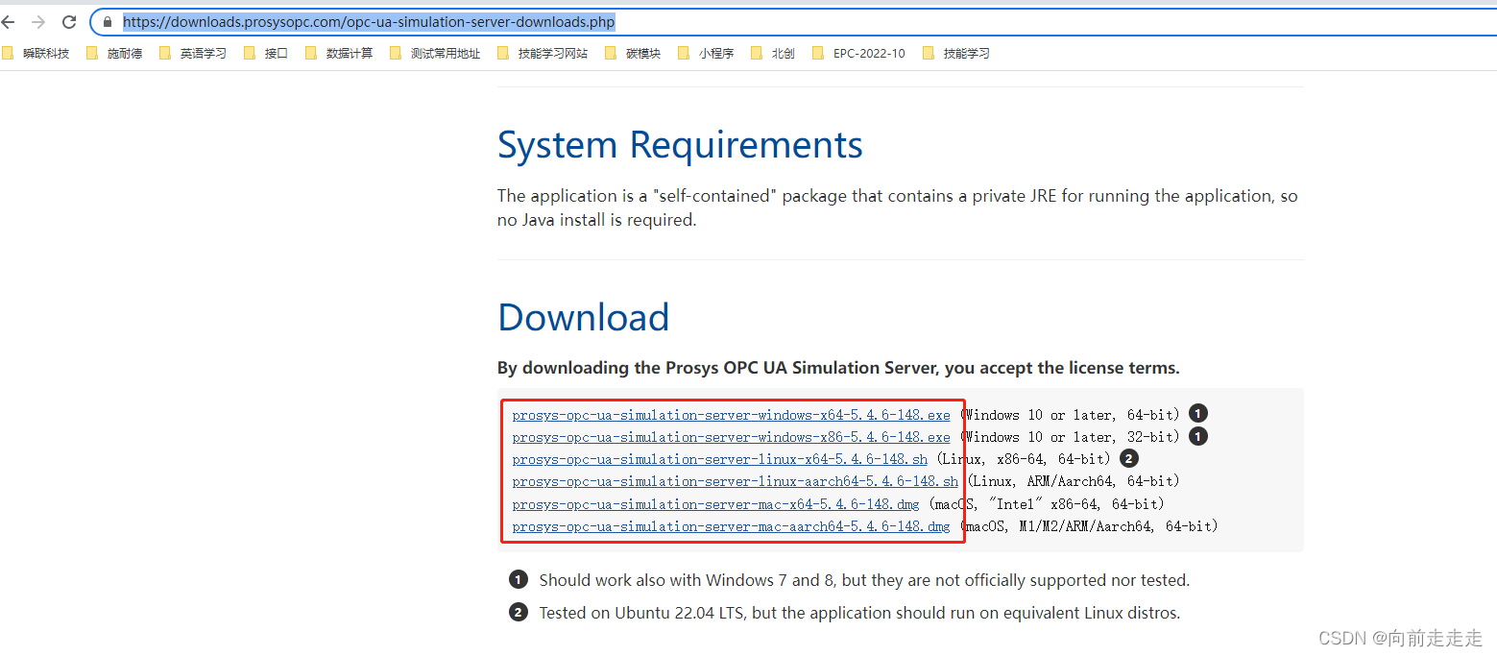
Task: Click "(Linux, ARM/Aarch64, 64-bit)" text
Action: tap(1073, 481)
